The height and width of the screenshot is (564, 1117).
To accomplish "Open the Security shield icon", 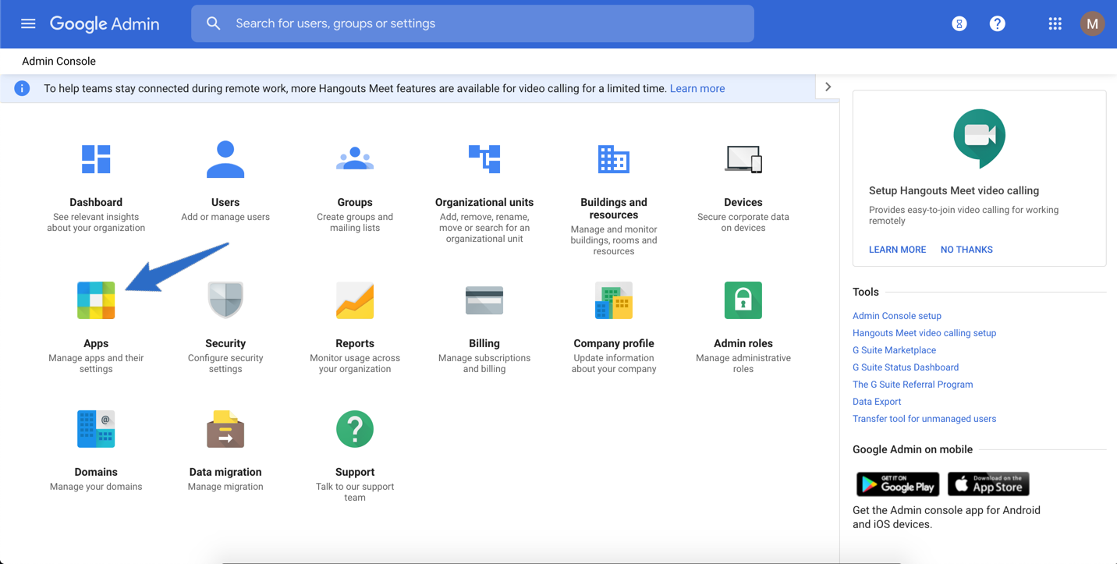I will (225, 300).
